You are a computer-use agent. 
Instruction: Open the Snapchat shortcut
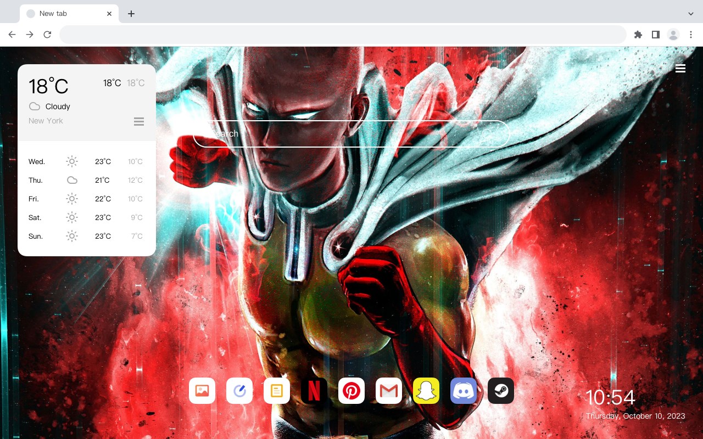tap(426, 391)
